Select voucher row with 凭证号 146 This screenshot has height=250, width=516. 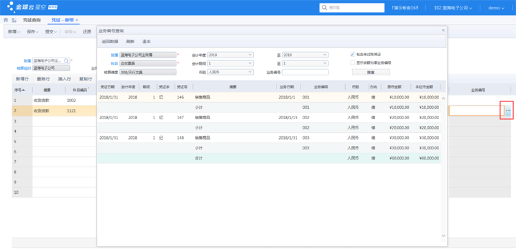pos(269,97)
